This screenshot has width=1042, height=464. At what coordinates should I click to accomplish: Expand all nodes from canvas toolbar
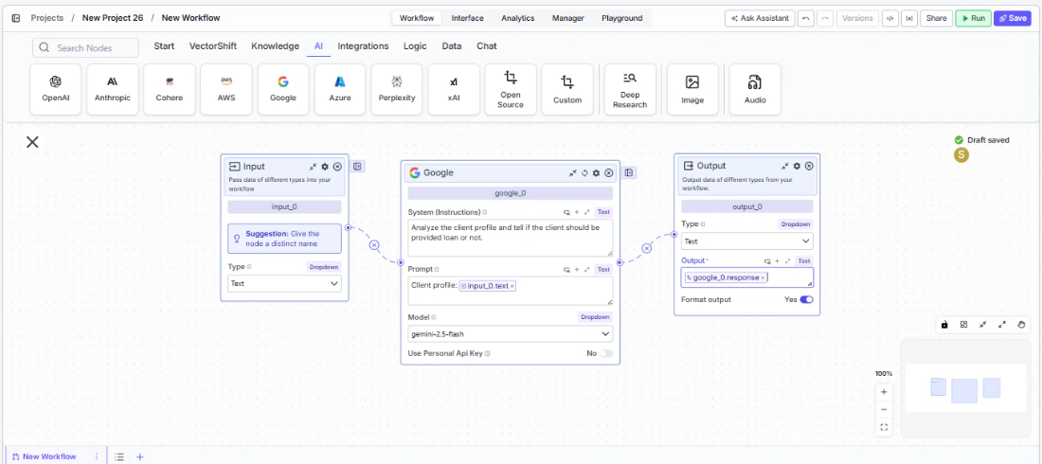coord(1002,325)
